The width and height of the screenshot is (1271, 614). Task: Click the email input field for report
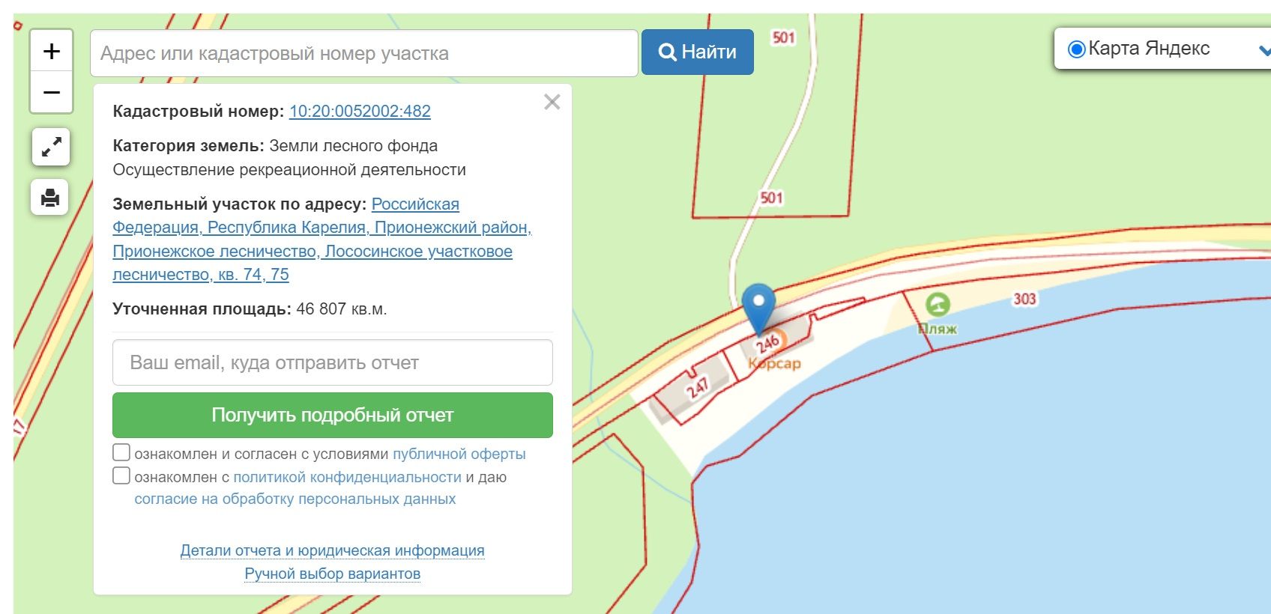point(332,363)
